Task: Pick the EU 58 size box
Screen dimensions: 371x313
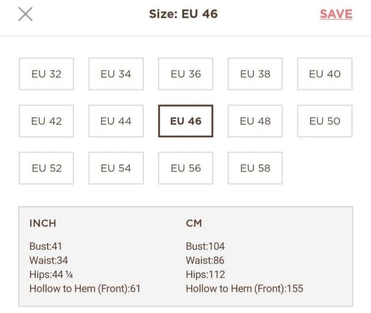Action: pyautogui.click(x=255, y=168)
